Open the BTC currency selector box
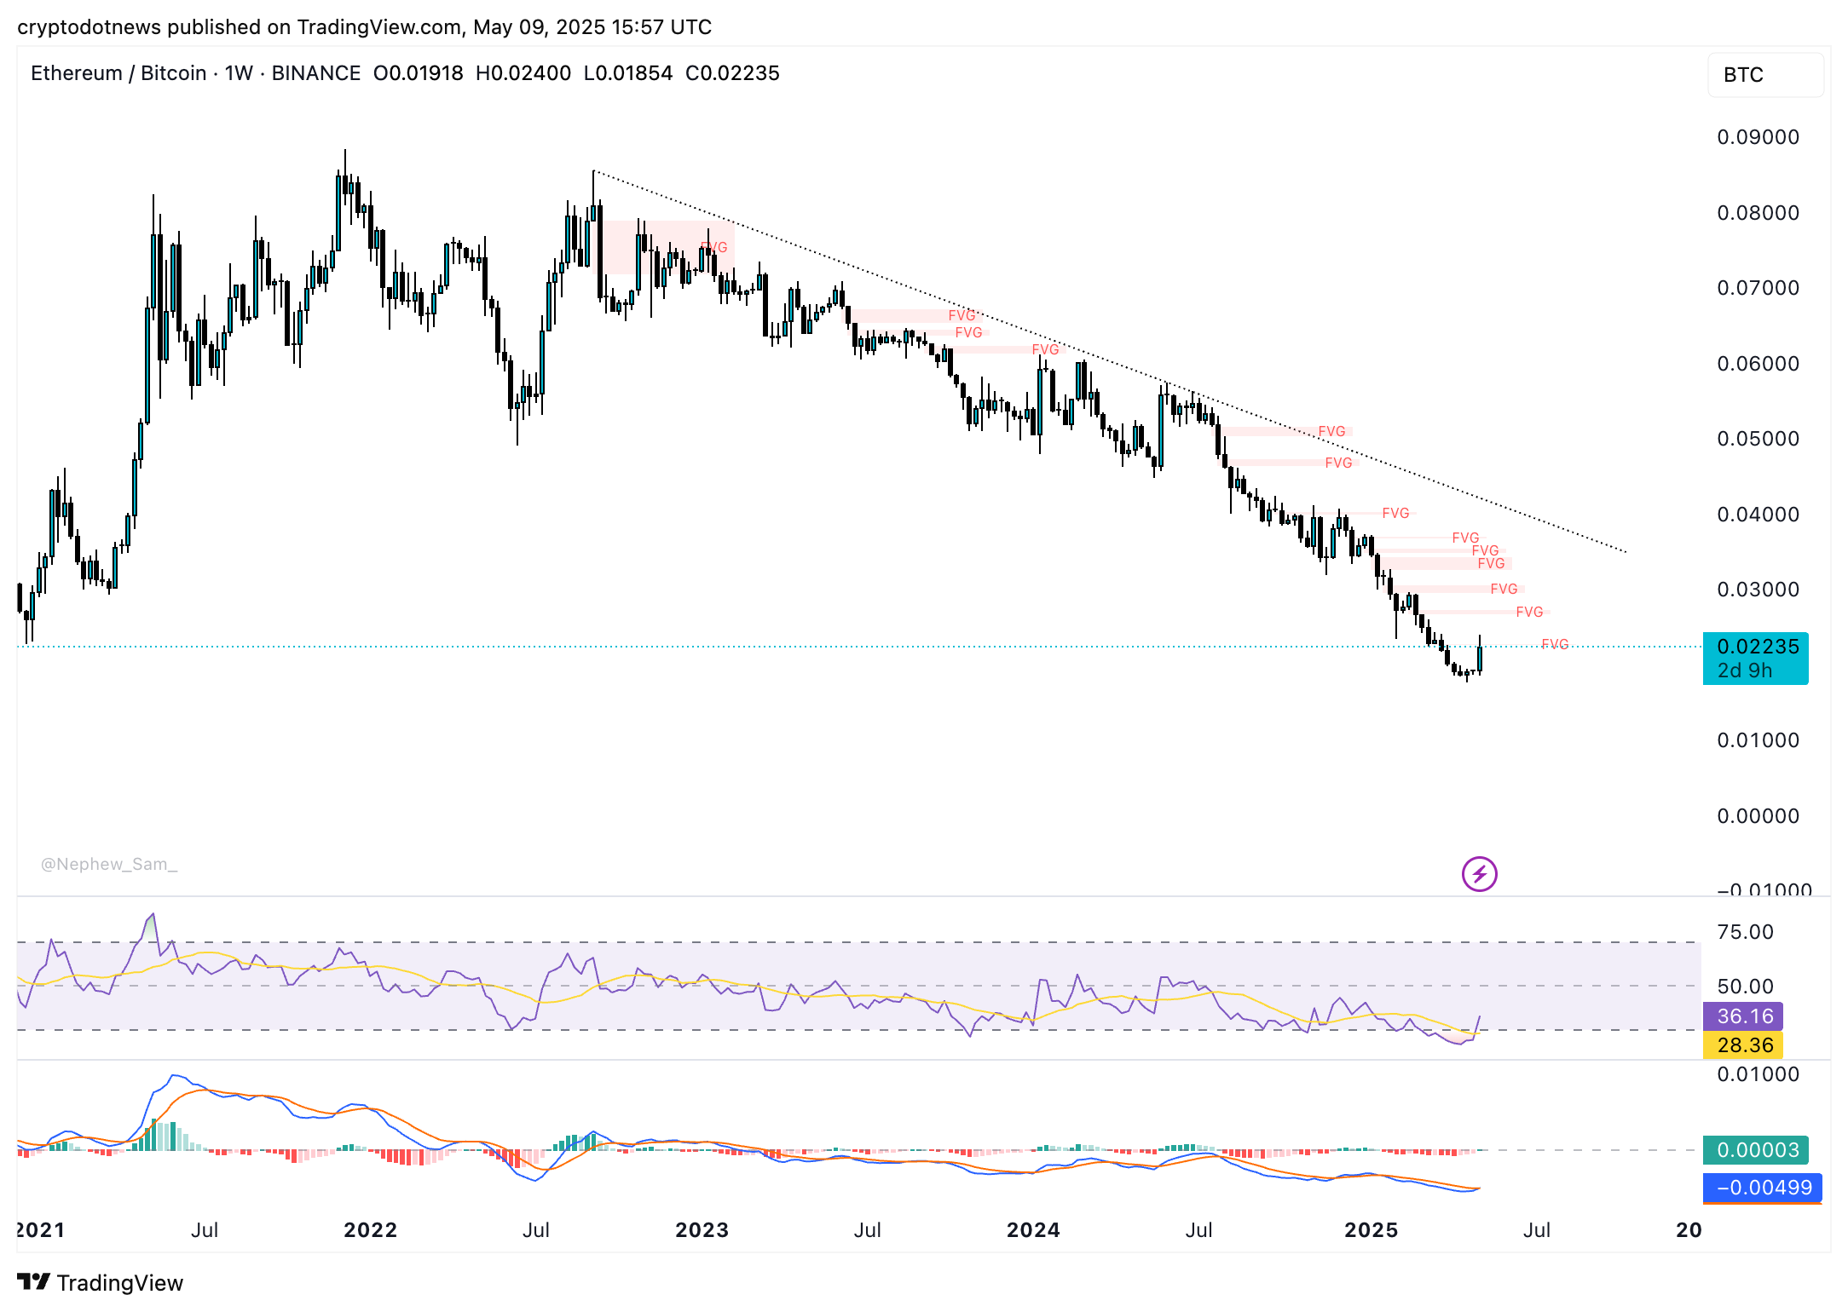Viewport: 1848px width, 1312px height. (1764, 75)
